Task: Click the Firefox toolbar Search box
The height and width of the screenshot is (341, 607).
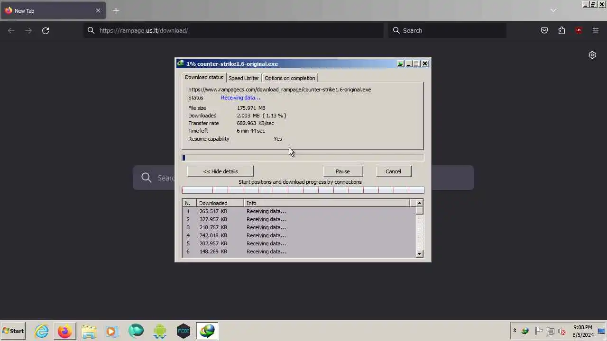Action: click(447, 30)
